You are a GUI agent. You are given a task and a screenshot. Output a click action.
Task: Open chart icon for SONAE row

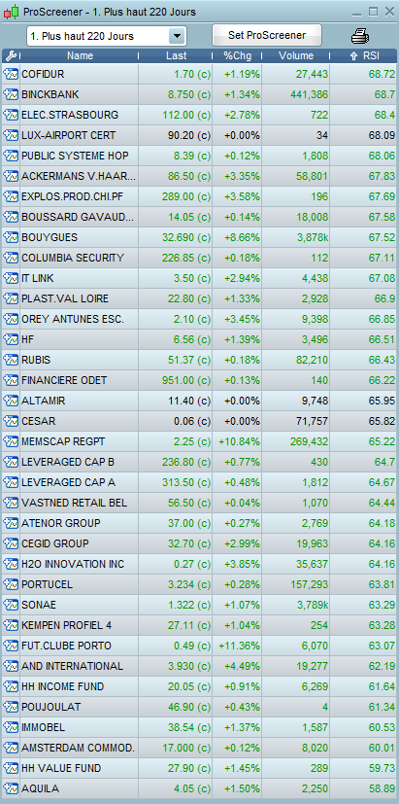click(x=11, y=605)
